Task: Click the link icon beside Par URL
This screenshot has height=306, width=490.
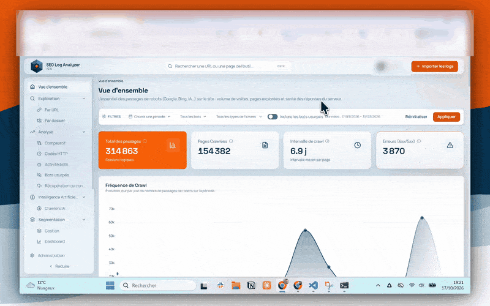Action: tap(39, 110)
